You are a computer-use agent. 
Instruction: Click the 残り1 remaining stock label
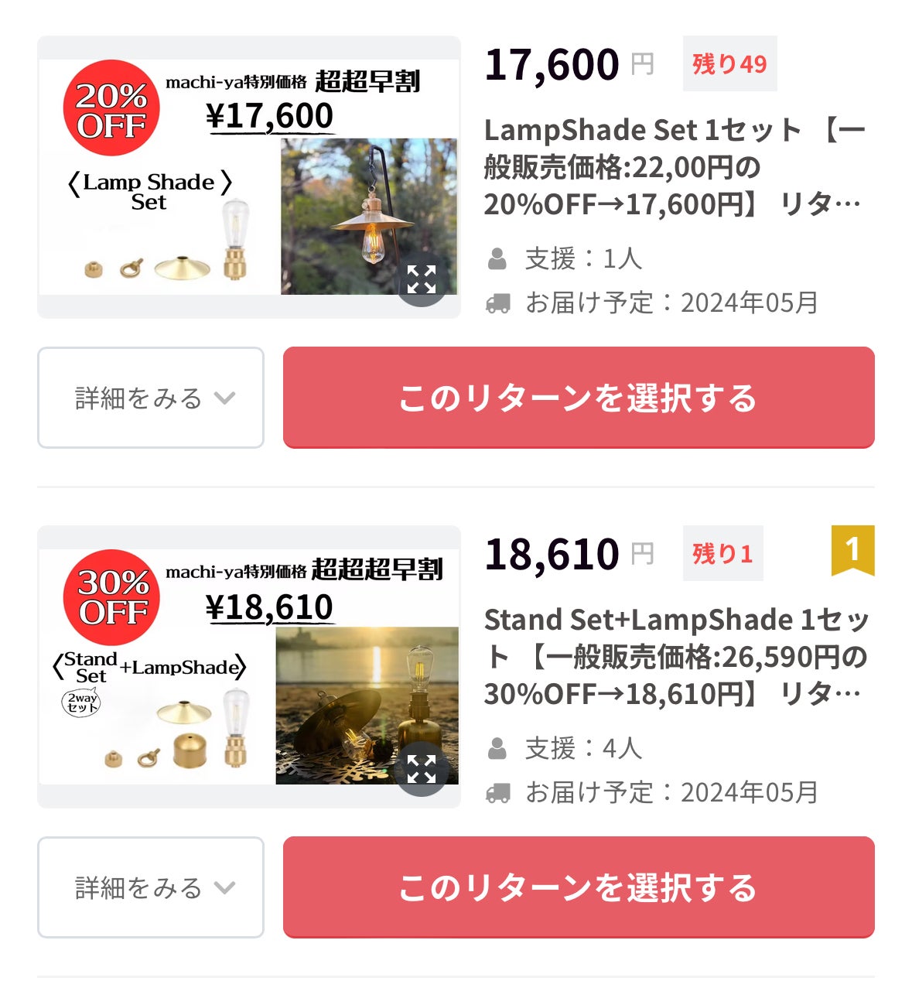point(722,553)
